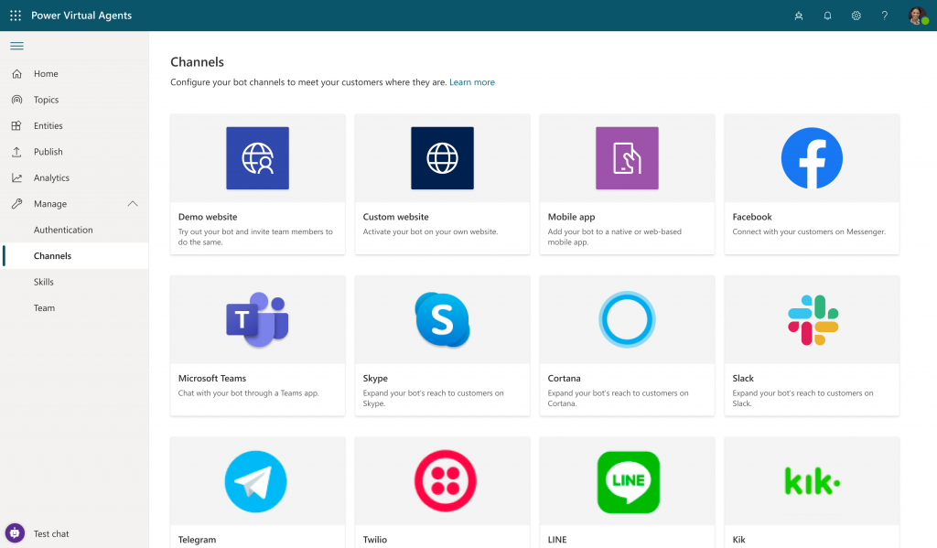
Task: Click the help question mark icon
Action: tap(885, 16)
